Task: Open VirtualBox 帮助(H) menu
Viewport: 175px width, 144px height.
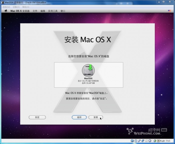Action: (26, 7)
